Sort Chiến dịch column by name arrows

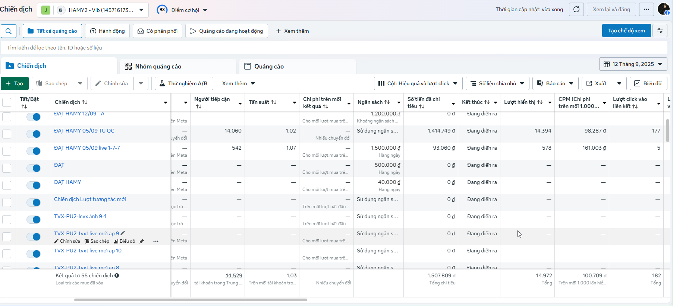click(x=85, y=102)
